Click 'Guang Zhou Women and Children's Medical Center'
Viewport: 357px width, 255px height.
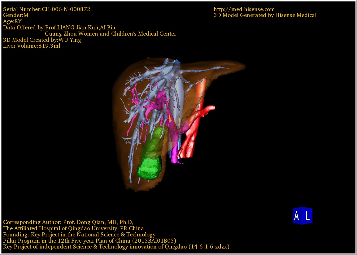pos(111,34)
